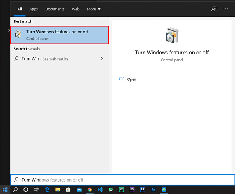The image size is (235, 194).
Task: Click the large Windows features icon in preview
Action: tap(172, 35)
